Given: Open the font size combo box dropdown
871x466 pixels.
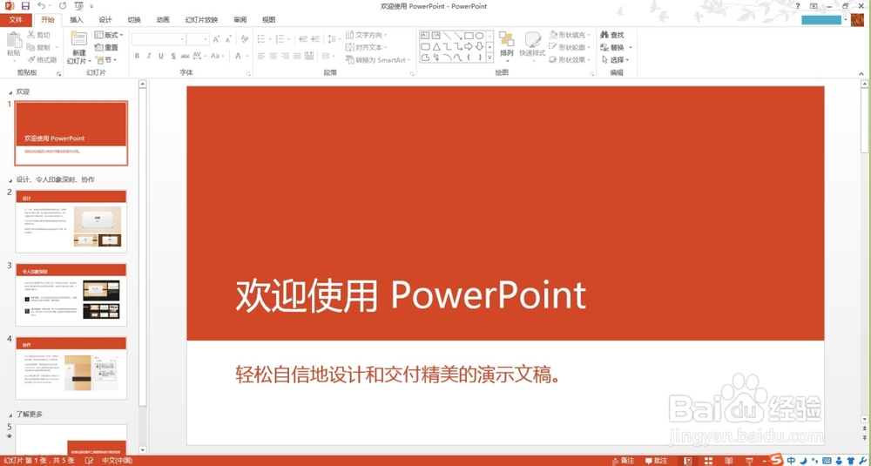Looking at the screenshot, I should pos(206,39).
